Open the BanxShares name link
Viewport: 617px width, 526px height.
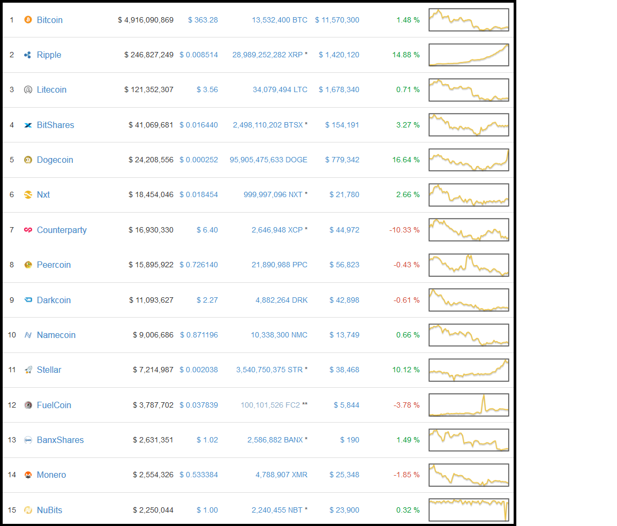click(x=60, y=440)
